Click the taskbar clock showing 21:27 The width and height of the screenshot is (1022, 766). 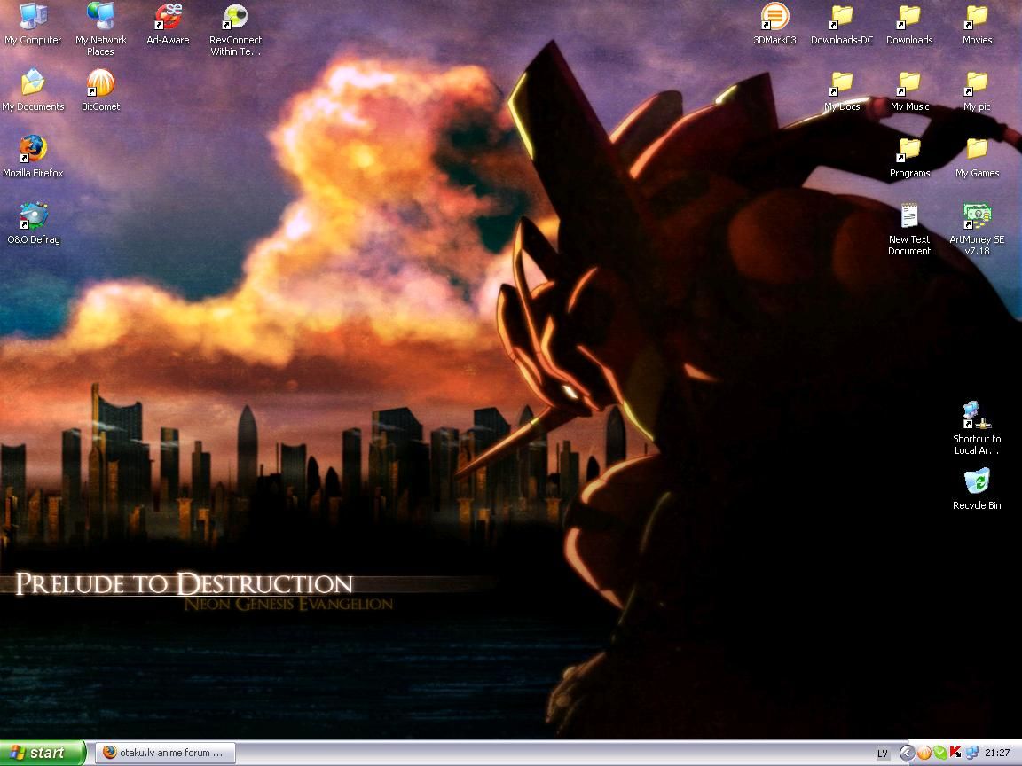(997, 753)
